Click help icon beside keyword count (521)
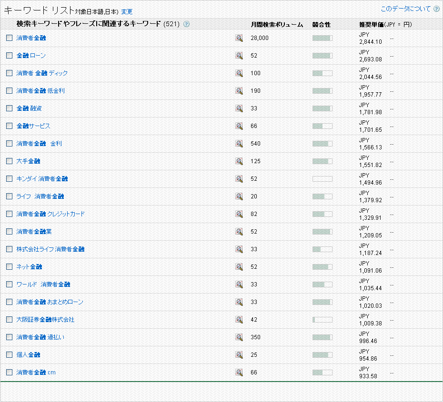This screenshot has height=402, width=443. [186, 24]
